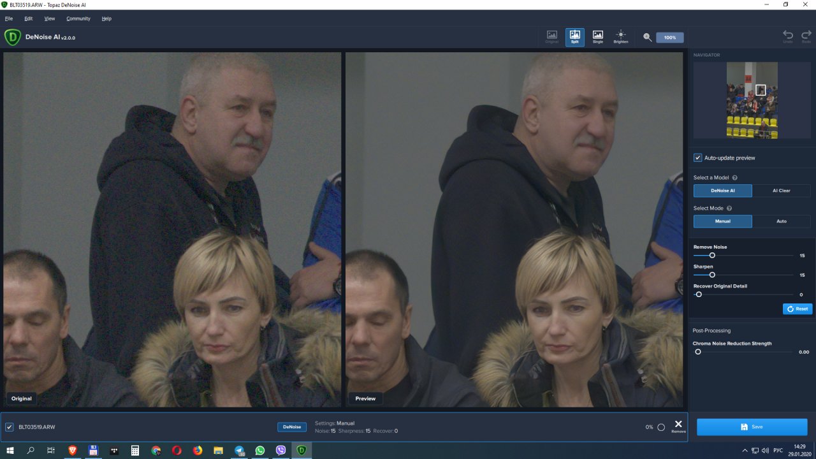Click the Post-Processing section header

click(711, 330)
